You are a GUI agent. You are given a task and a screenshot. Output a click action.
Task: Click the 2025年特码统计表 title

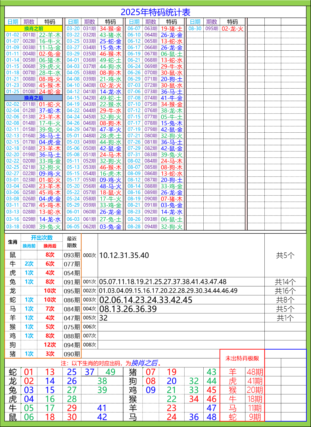155,12
